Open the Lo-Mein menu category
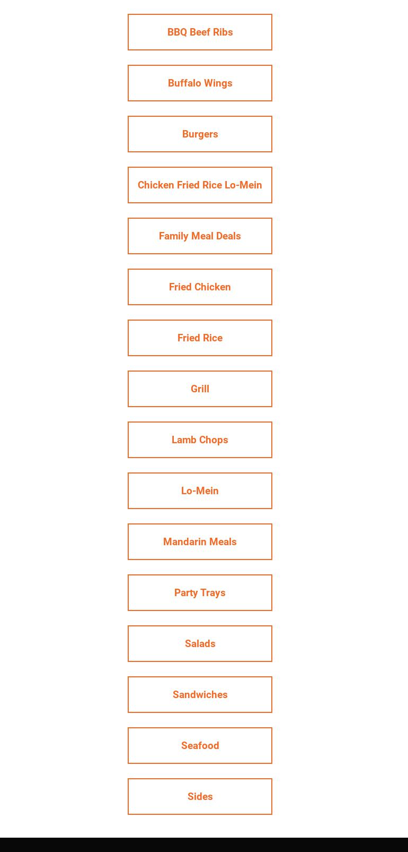408x852 pixels. pos(200,491)
